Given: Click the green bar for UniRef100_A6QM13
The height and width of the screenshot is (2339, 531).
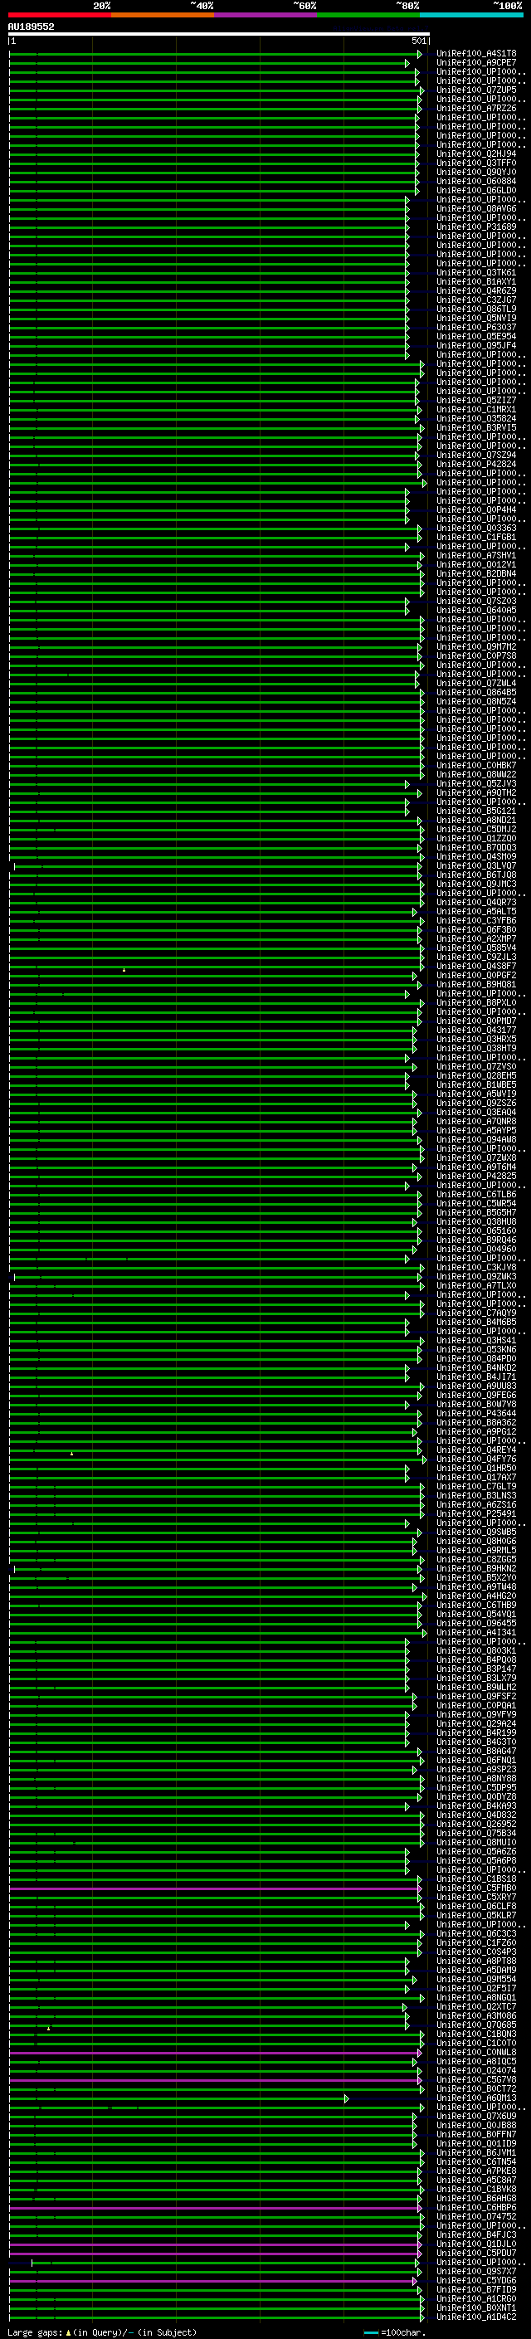Looking at the screenshot, I should pos(177,2098).
